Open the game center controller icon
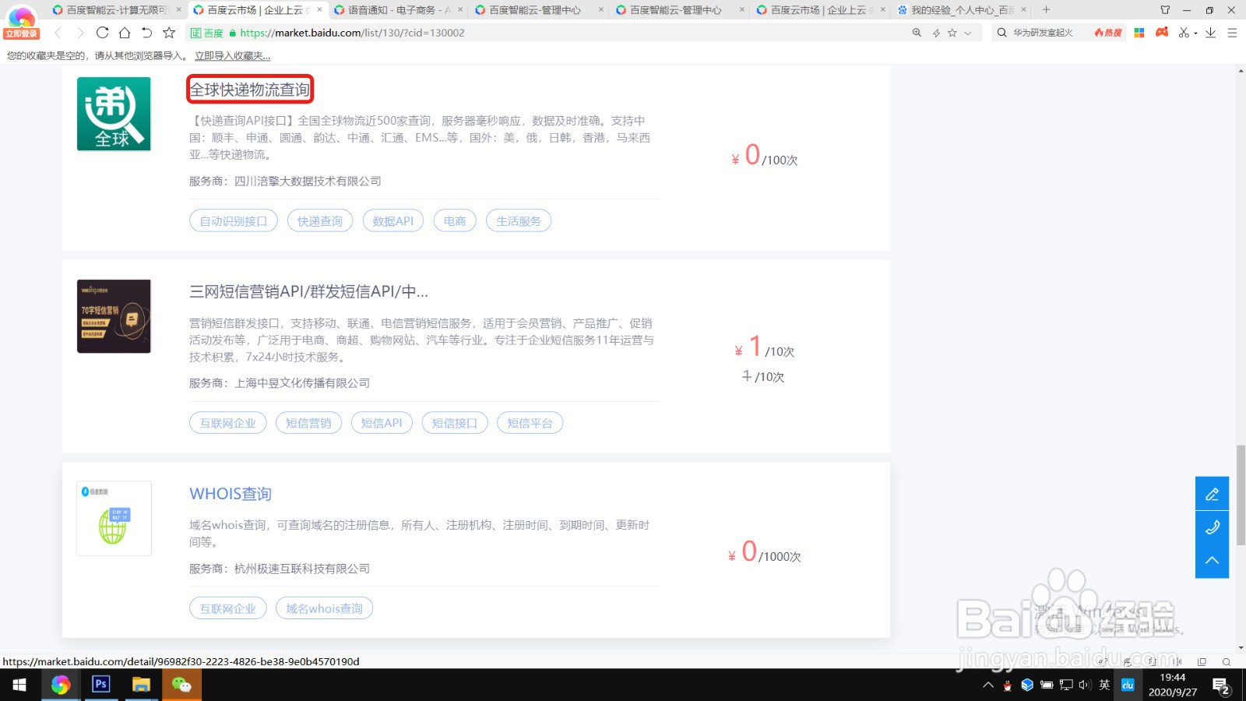This screenshot has height=701, width=1246. 1161,33
